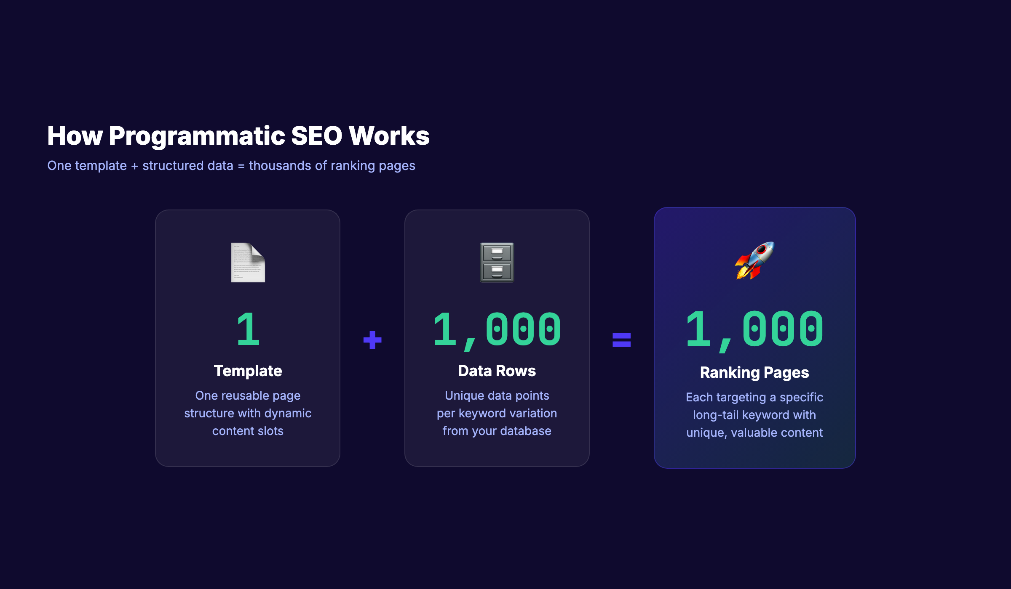The image size is (1011, 589).
Task: Select the 1,000 number on Ranking Pages card
Action: click(754, 330)
